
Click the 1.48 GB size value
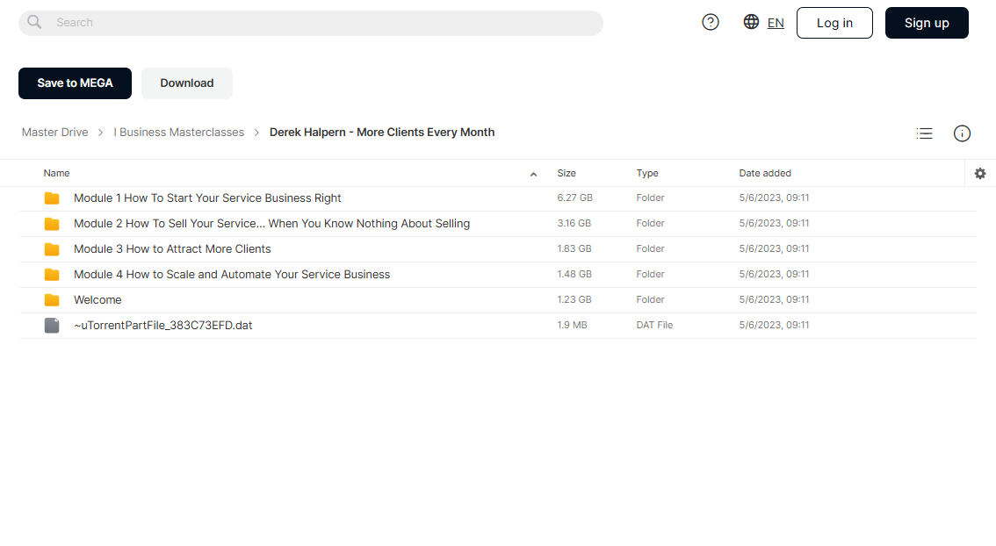(574, 274)
